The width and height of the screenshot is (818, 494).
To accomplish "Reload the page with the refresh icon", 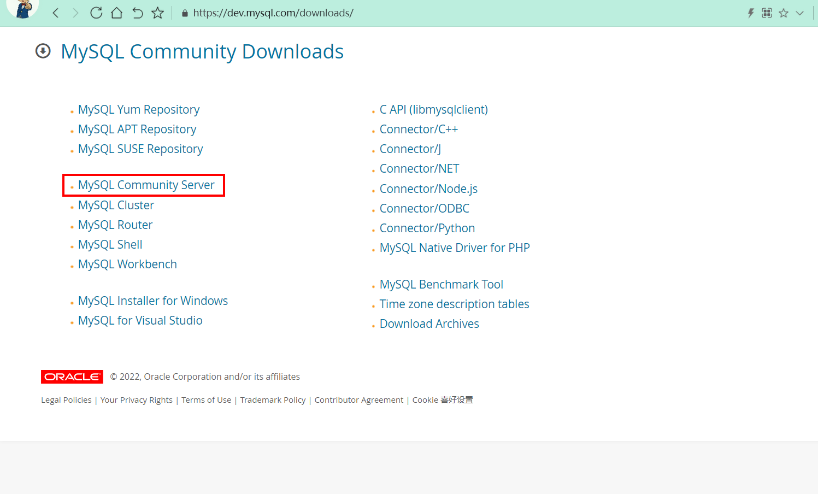I will tap(96, 13).
